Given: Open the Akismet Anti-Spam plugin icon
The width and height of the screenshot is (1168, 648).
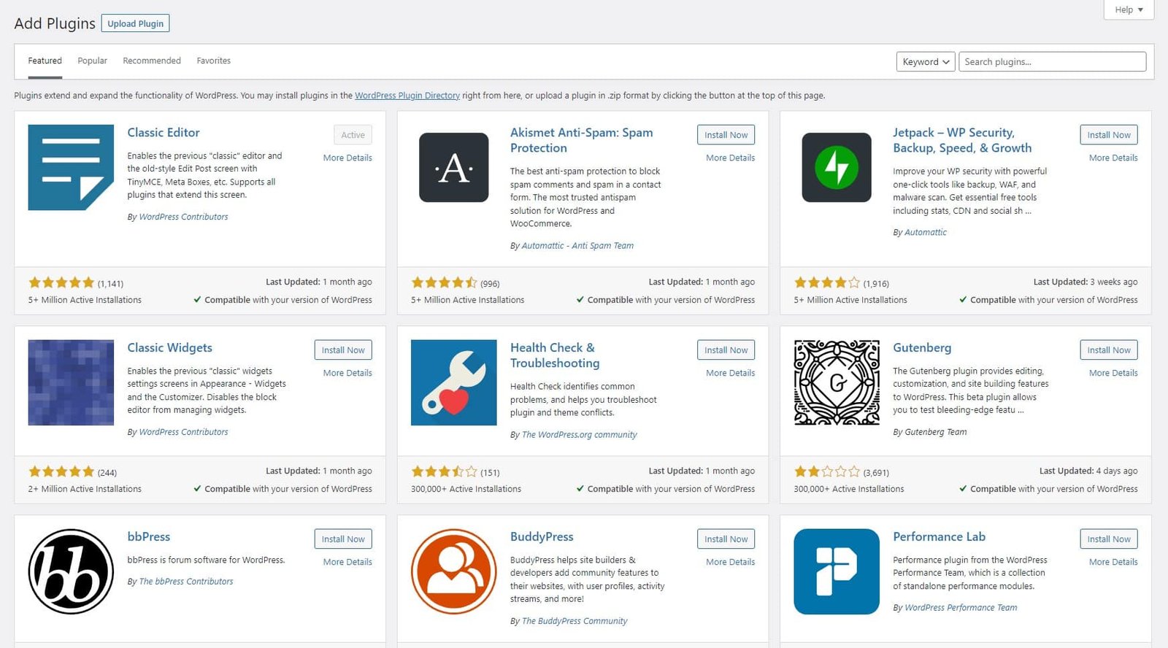Looking at the screenshot, I should click(453, 167).
